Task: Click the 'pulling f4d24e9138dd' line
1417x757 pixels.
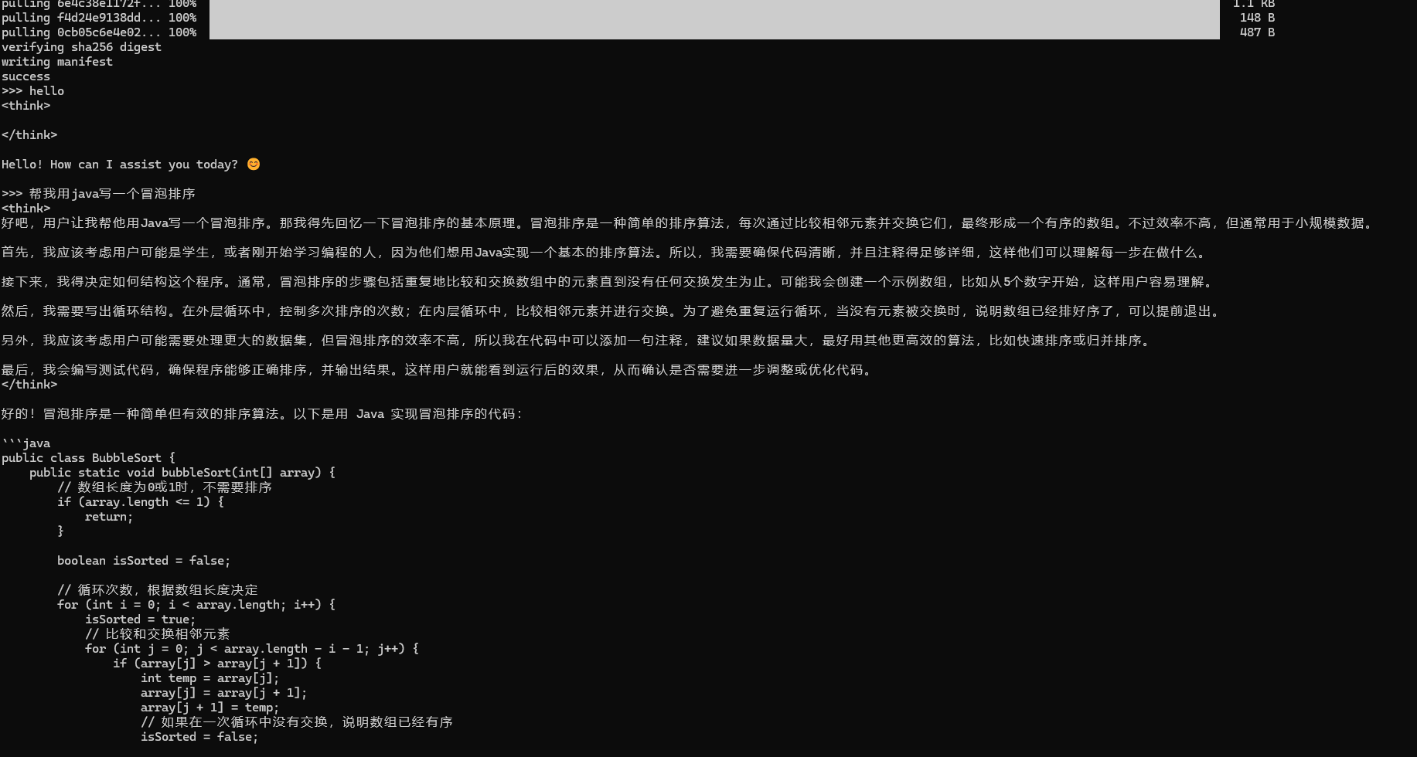Action: click(99, 18)
